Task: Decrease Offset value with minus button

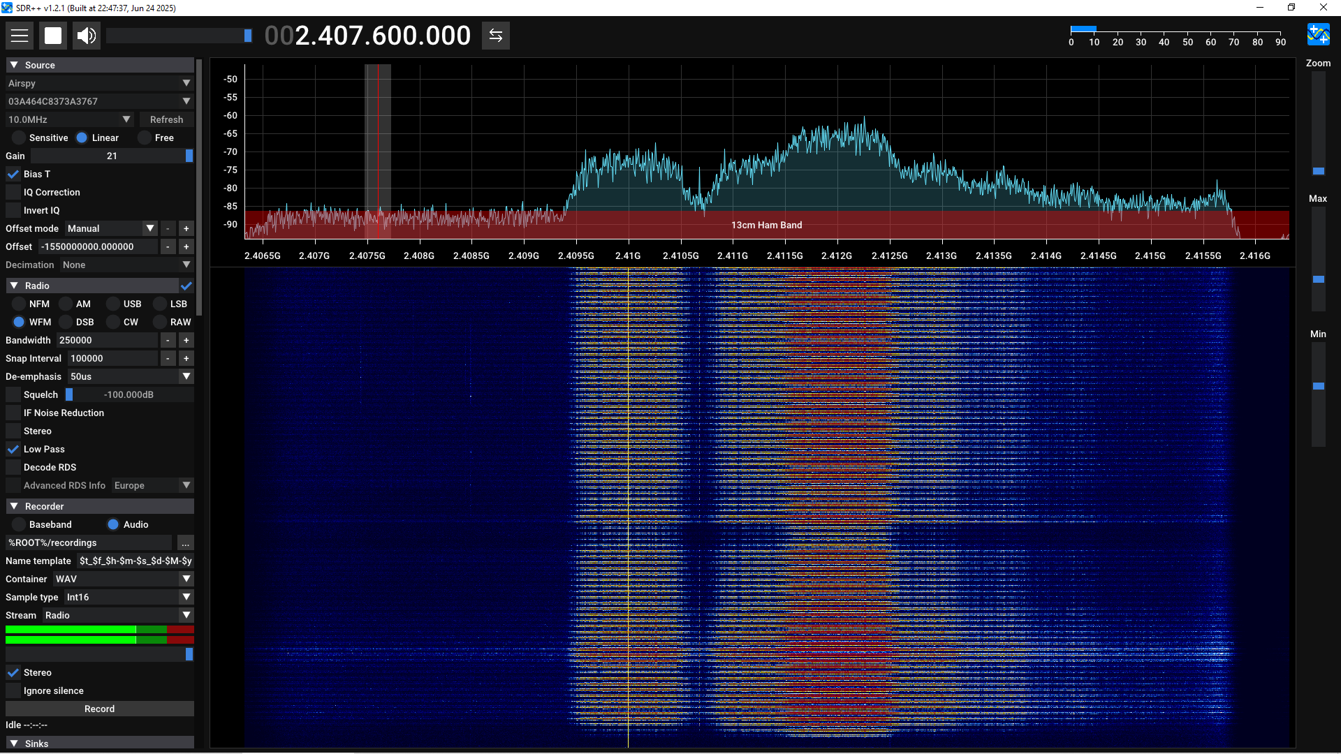Action: tap(168, 246)
